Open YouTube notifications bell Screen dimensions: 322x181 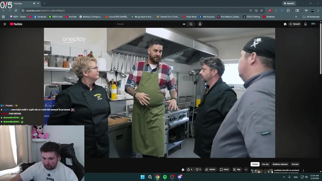tap(305, 24)
